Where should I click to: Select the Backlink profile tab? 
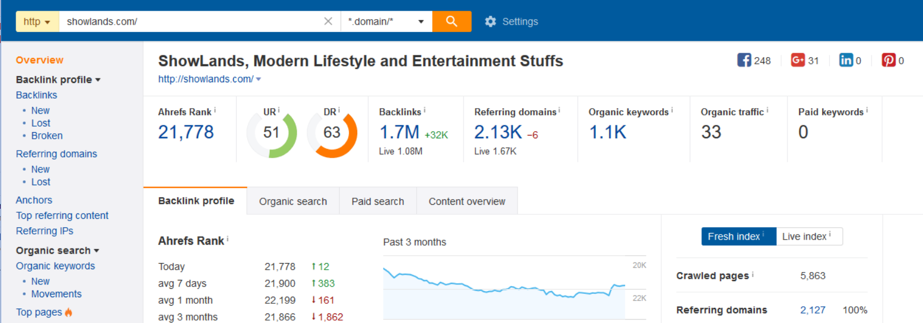pyautogui.click(x=196, y=201)
